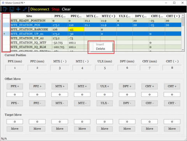Click the CHY + offset button
The height and width of the screenshot is (141, 187).
pos(150,86)
